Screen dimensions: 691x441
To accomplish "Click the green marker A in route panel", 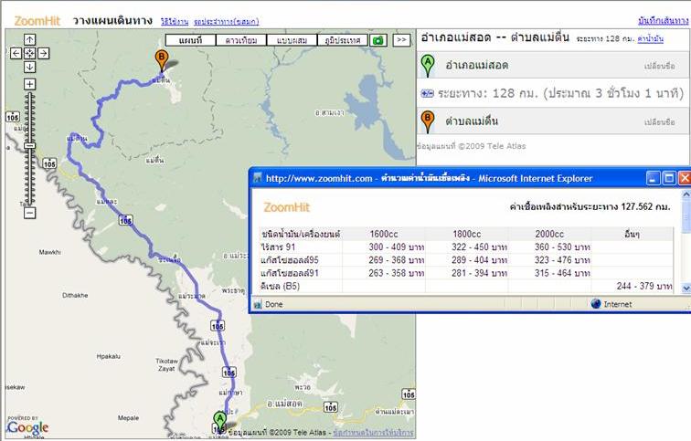I will click(x=427, y=65).
